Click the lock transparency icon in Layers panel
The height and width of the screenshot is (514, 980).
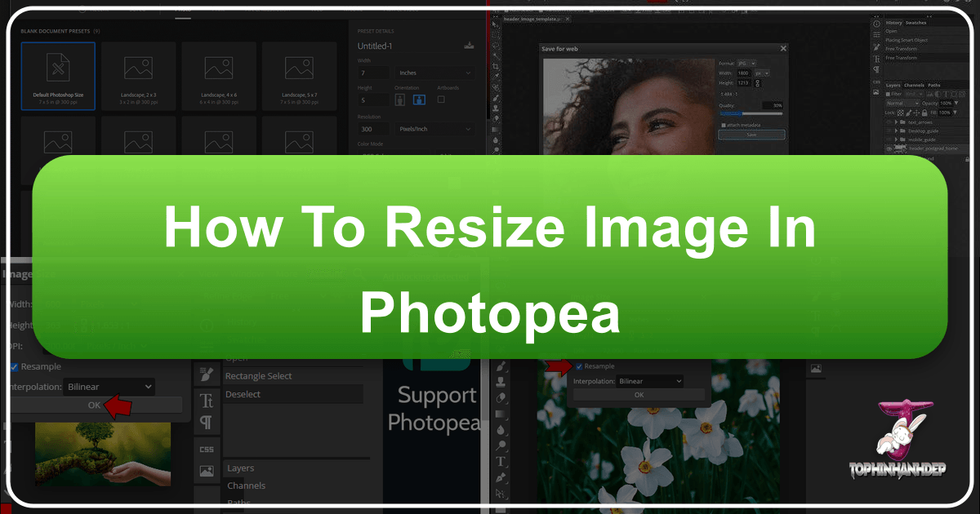pyautogui.click(x=900, y=113)
